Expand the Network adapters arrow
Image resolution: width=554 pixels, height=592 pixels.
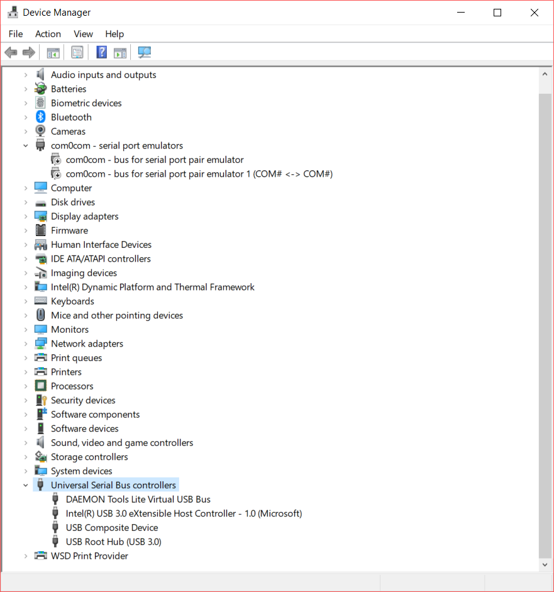26,343
